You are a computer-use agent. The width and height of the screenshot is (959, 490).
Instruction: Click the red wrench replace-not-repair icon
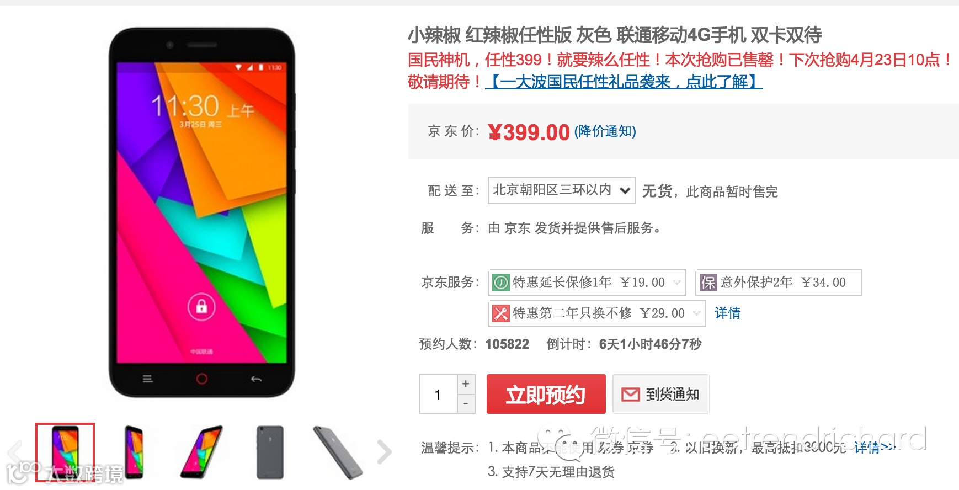500,313
